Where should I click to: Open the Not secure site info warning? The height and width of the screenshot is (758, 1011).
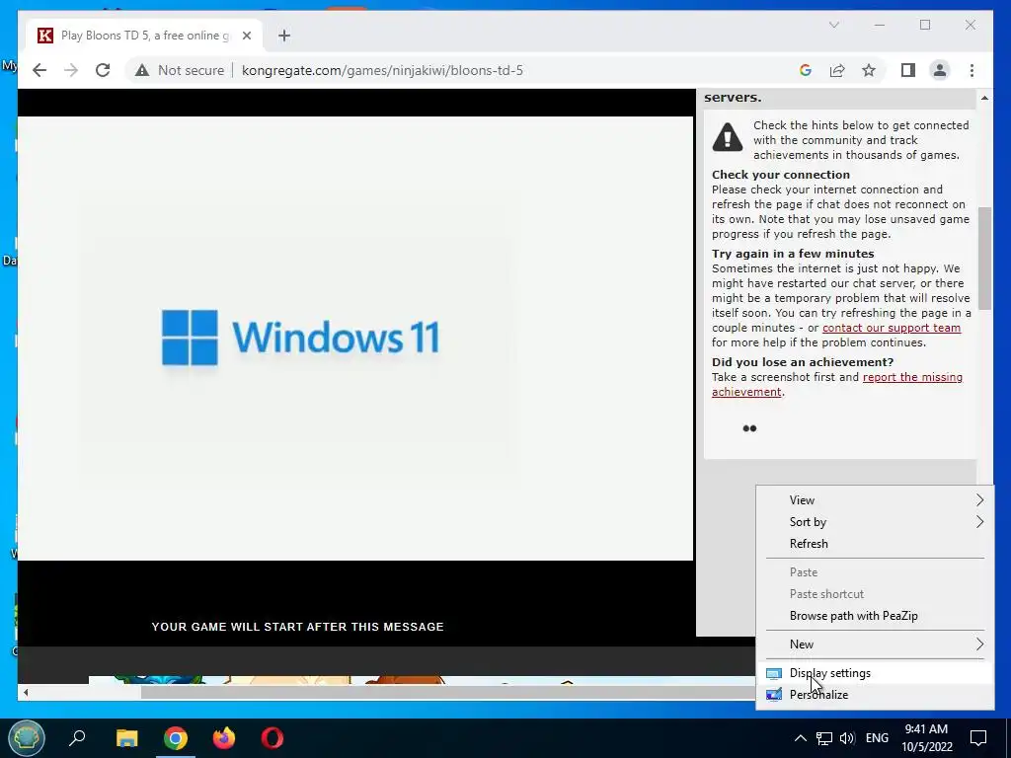(180, 70)
